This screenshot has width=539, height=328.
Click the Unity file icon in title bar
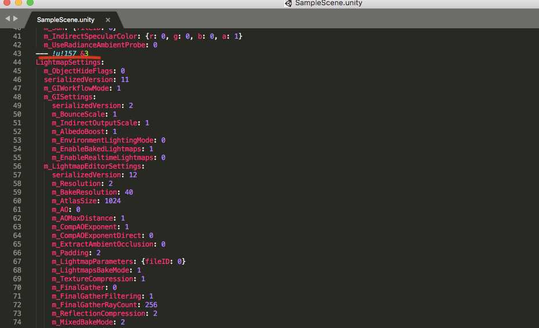[288, 3]
